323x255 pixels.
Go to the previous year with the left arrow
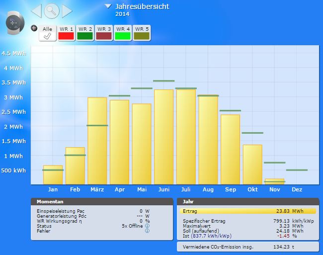click(37, 10)
